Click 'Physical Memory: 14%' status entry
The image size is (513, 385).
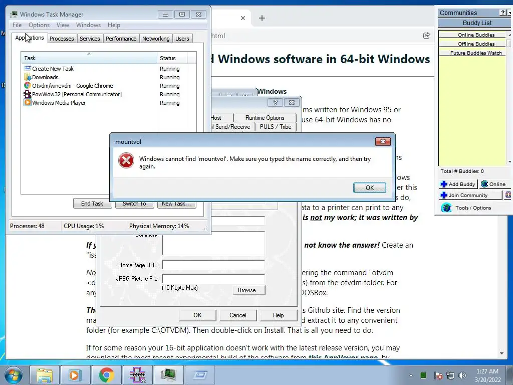159,226
